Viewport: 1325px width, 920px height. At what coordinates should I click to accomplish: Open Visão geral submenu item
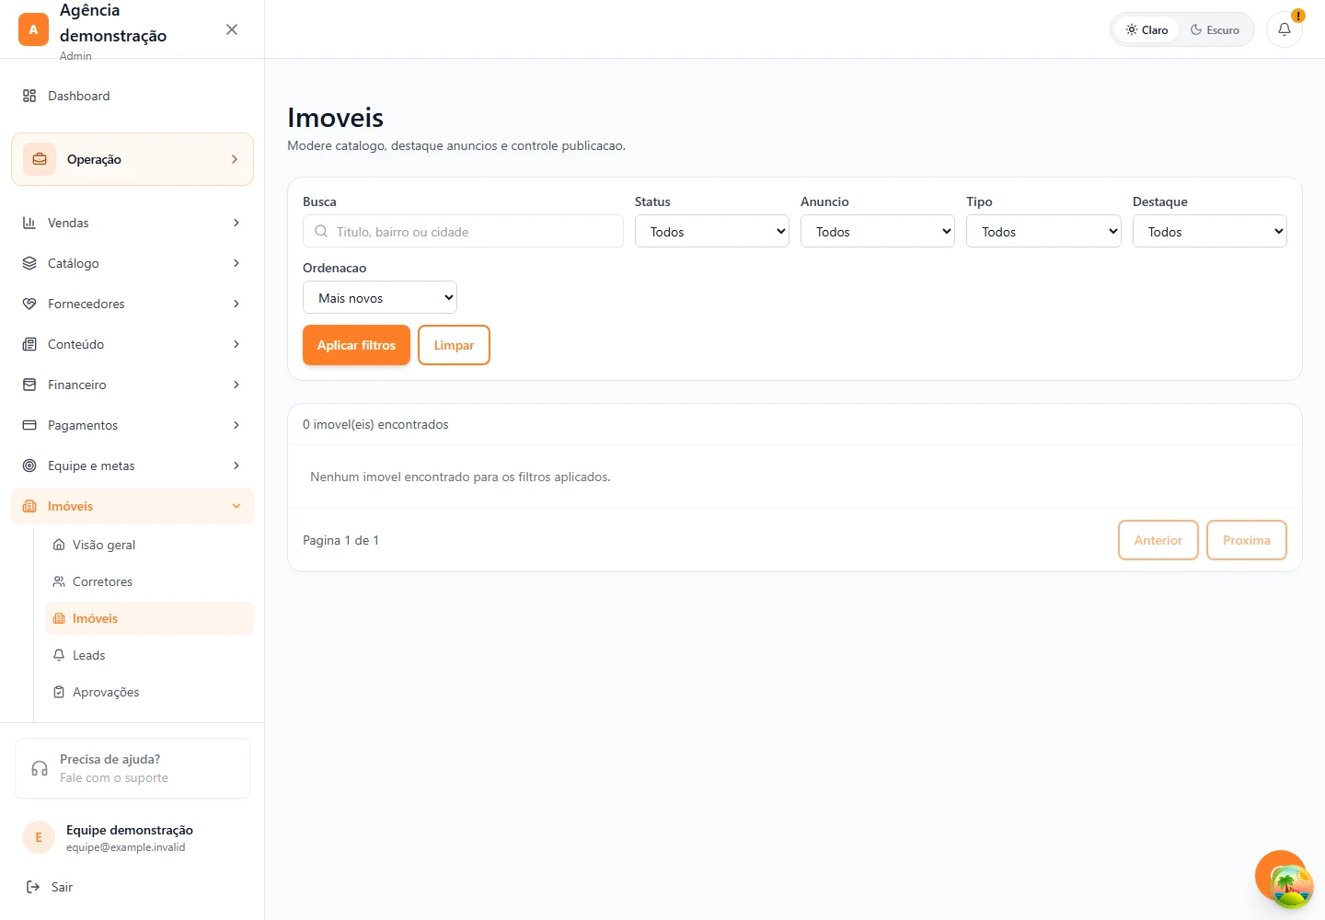pos(149,545)
